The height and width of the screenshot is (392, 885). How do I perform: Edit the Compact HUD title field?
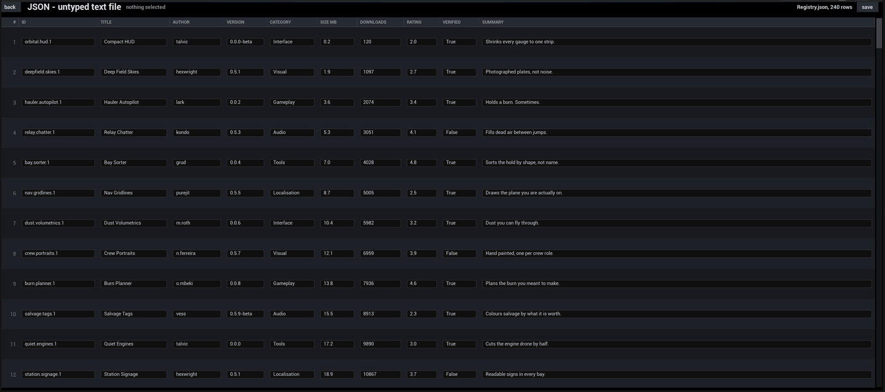[134, 42]
